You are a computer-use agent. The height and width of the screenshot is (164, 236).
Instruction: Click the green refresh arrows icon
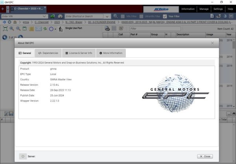[x=45, y=29]
